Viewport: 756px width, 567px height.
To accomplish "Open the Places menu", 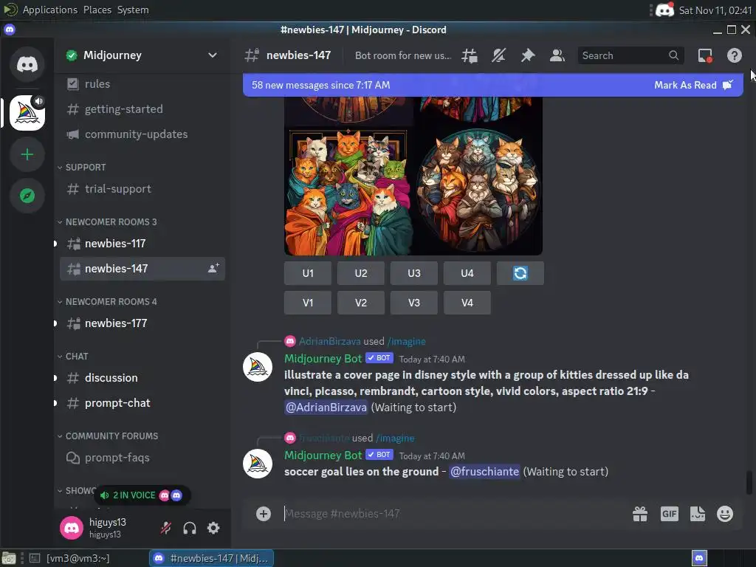I will pyautogui.click(x=97, y=10).
